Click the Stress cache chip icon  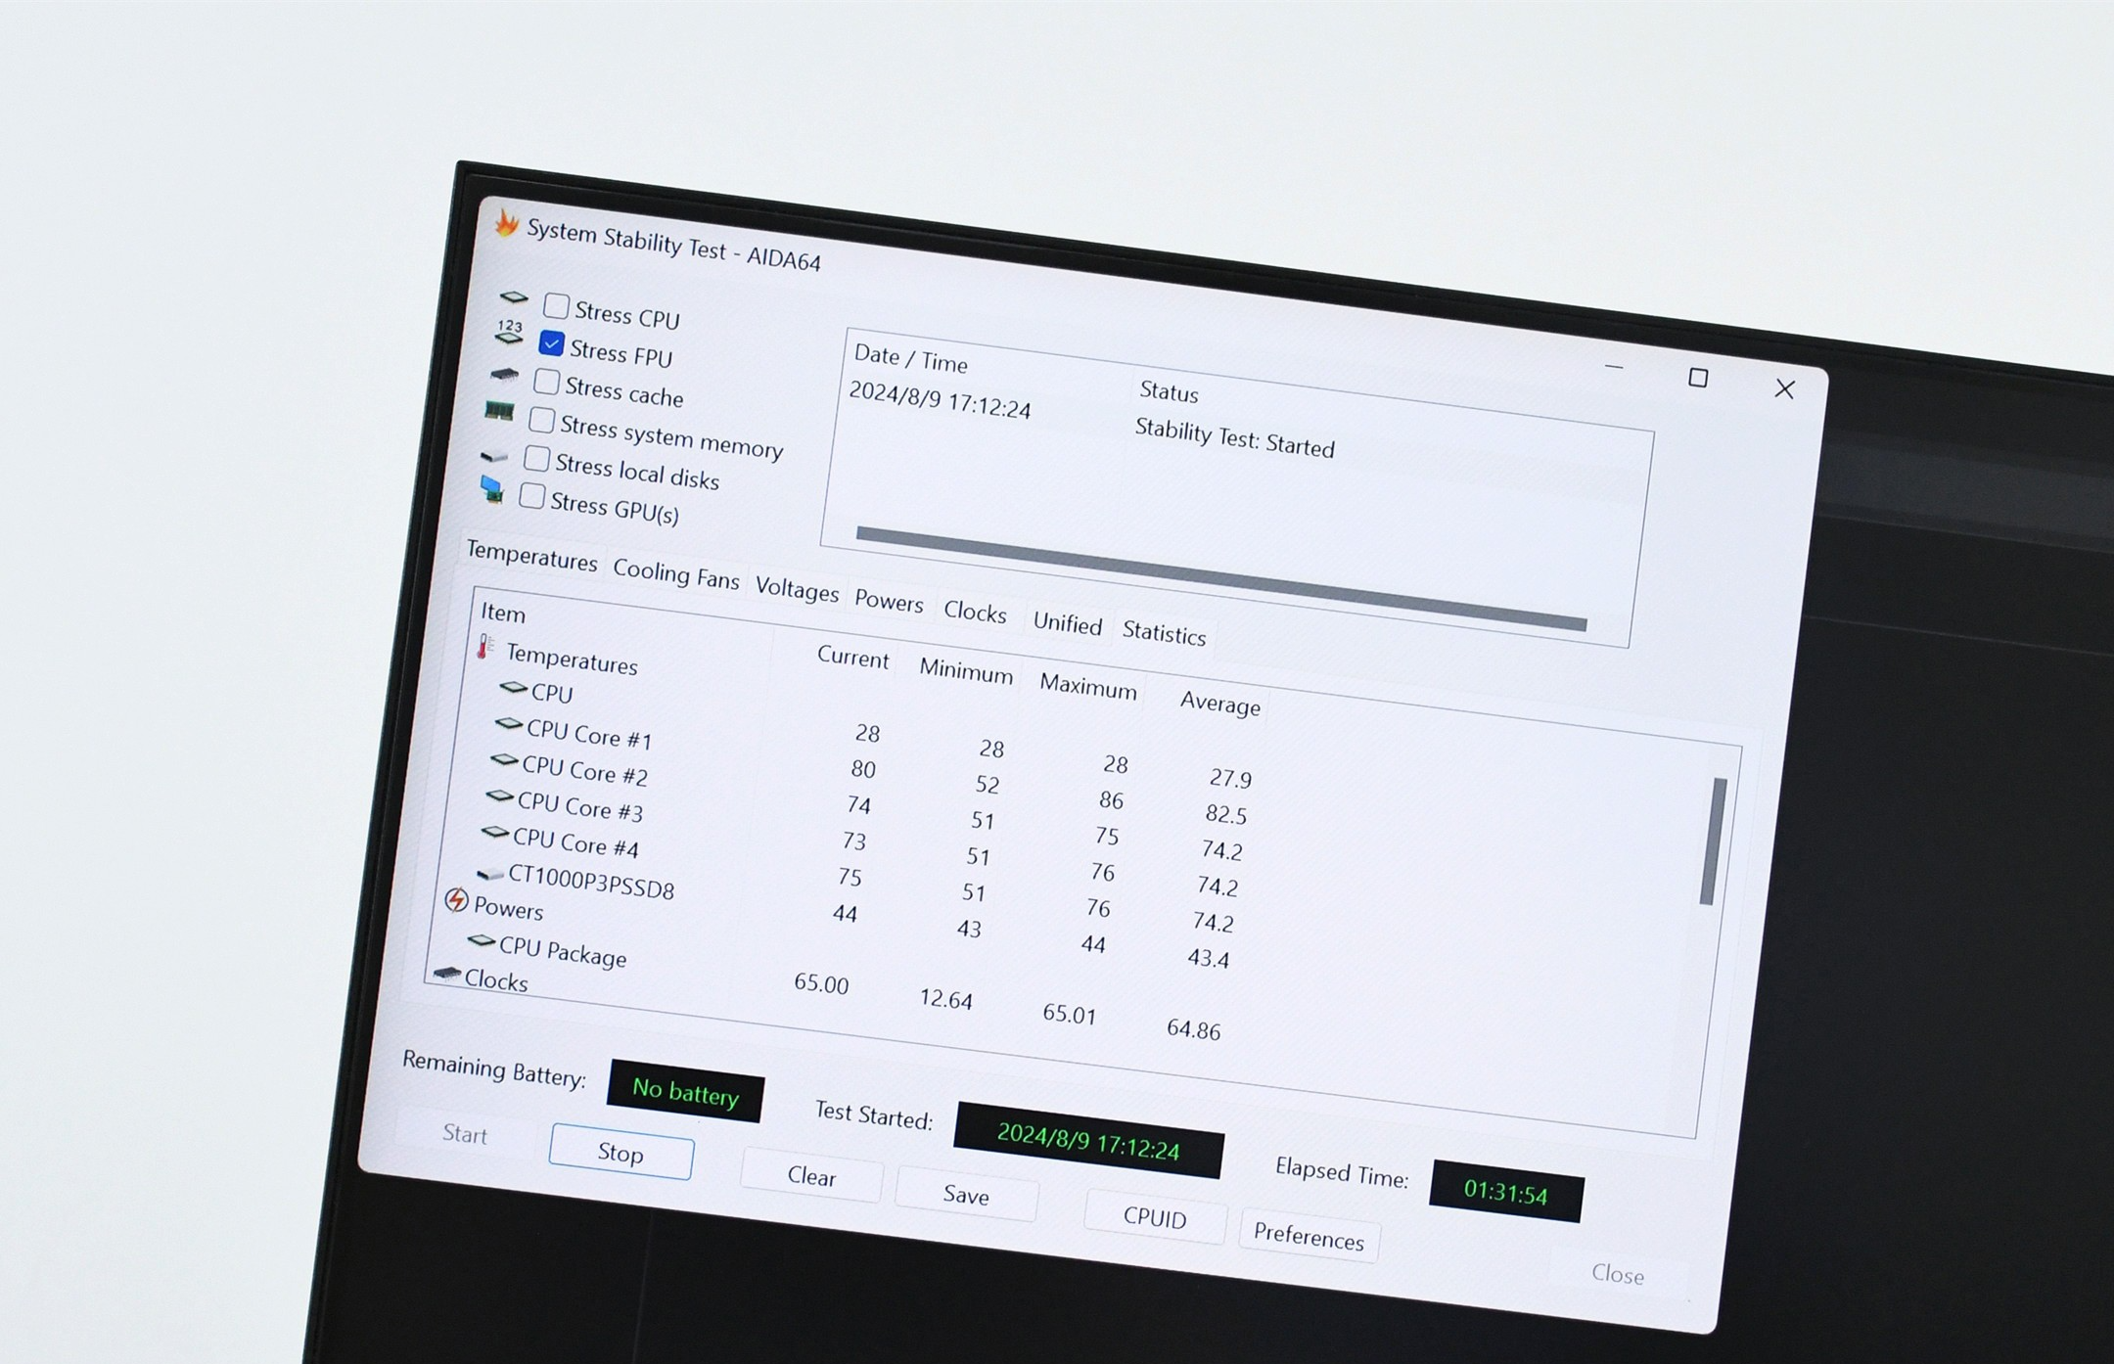(x=504, y=374)
